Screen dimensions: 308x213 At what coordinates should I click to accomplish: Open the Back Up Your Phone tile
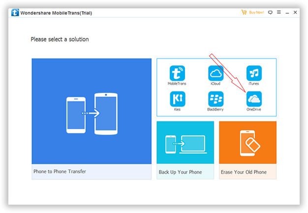coord(185,150)
